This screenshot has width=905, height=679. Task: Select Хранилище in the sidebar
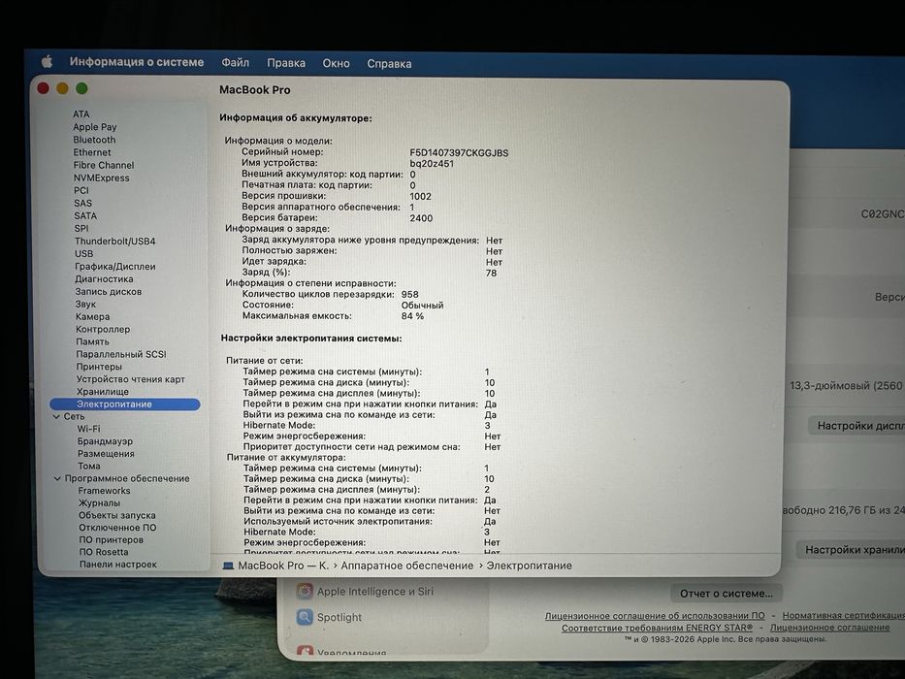click(103, 392)
